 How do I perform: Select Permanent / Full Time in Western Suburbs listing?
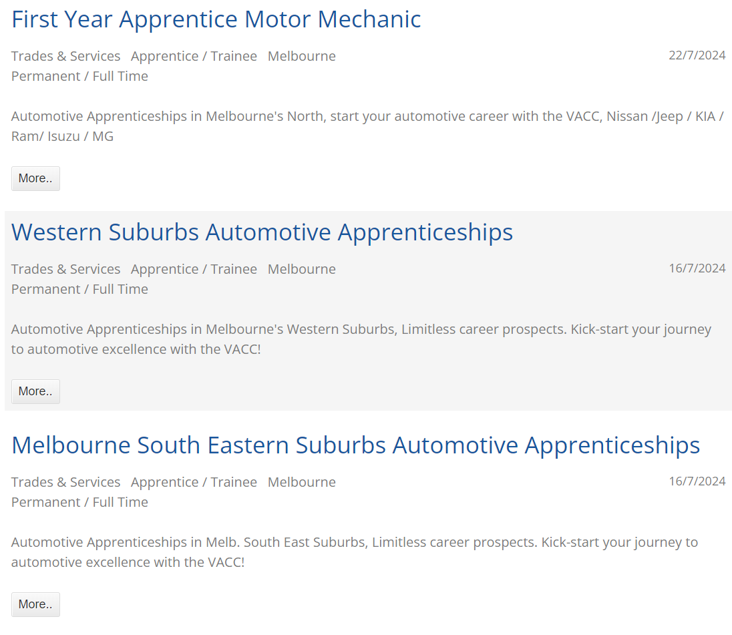click(79, 289)
